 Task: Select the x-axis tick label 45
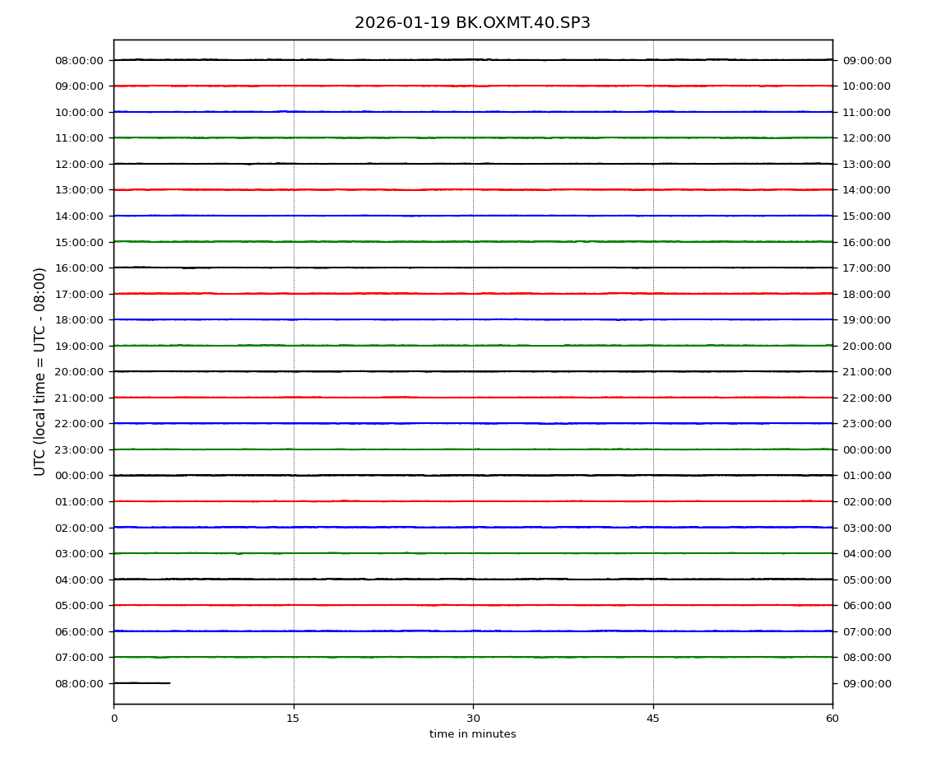(x=653, y=719)
